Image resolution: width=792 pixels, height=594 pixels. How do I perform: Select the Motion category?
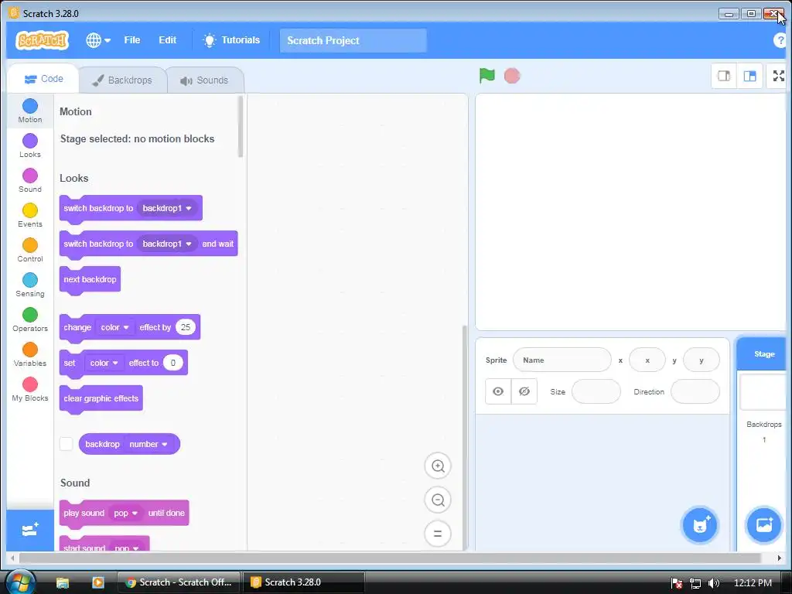pyautogui.click(x=30, y=111)
